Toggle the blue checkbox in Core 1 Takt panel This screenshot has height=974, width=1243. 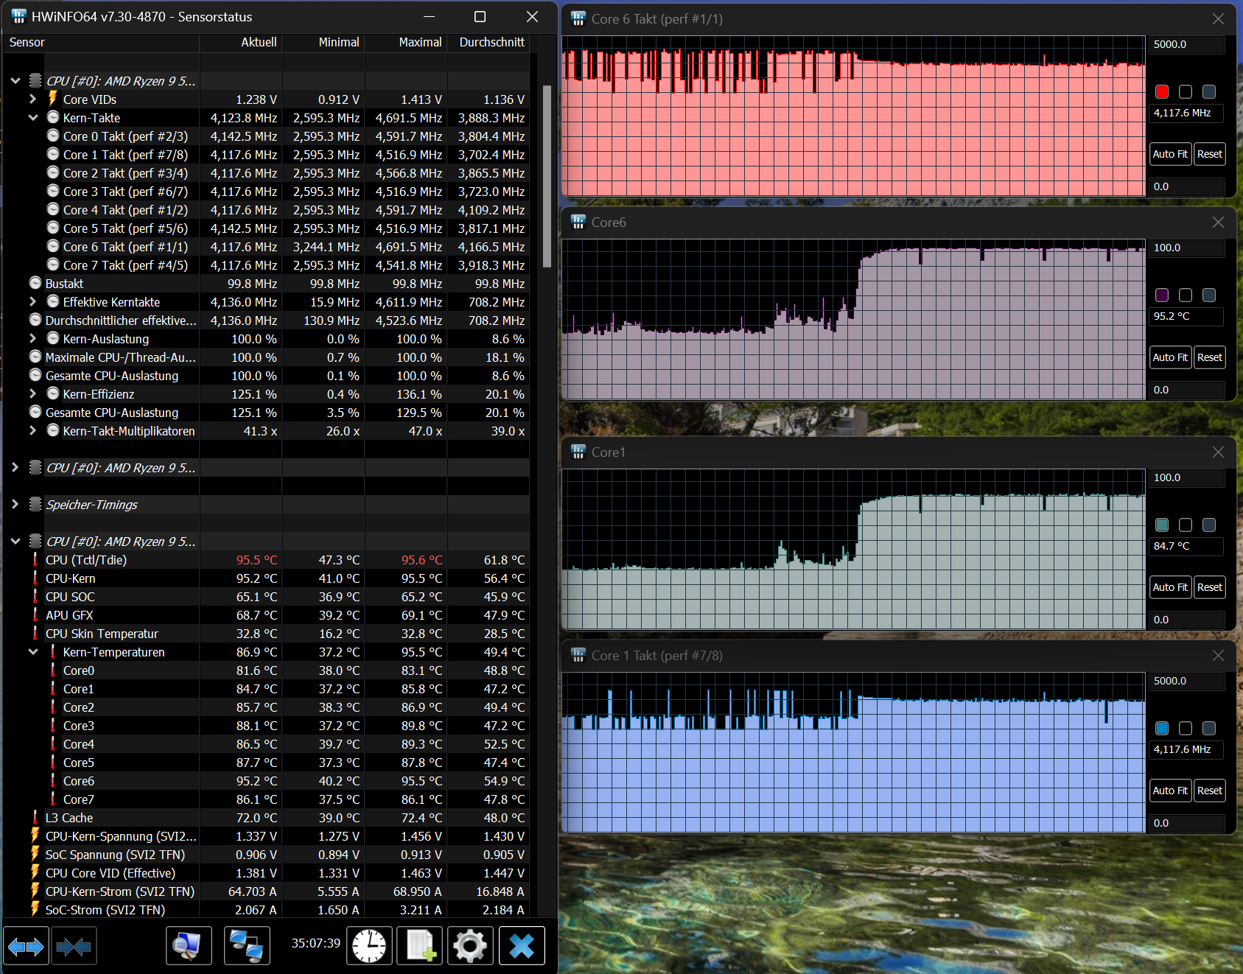[1162, 728]
